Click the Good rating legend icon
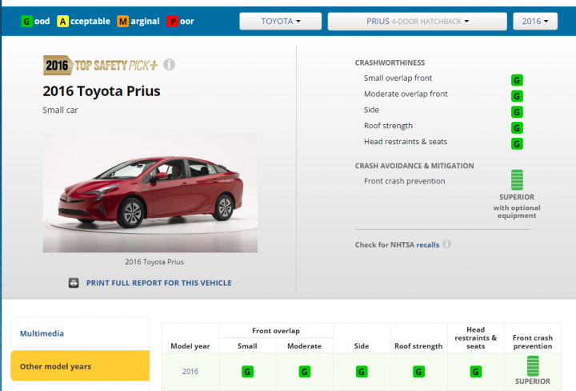 tap(26, 22)
